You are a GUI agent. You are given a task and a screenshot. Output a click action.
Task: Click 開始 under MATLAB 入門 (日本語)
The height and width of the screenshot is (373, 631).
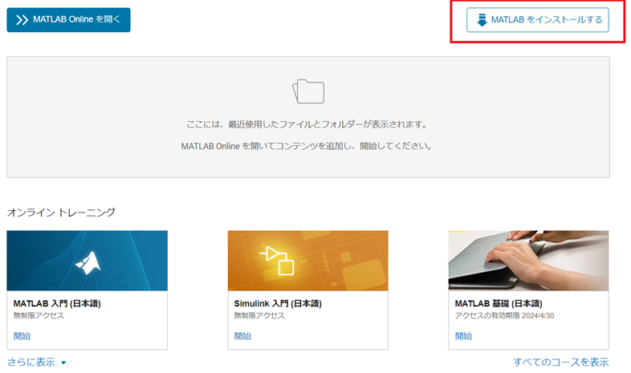tap(22, 336)
